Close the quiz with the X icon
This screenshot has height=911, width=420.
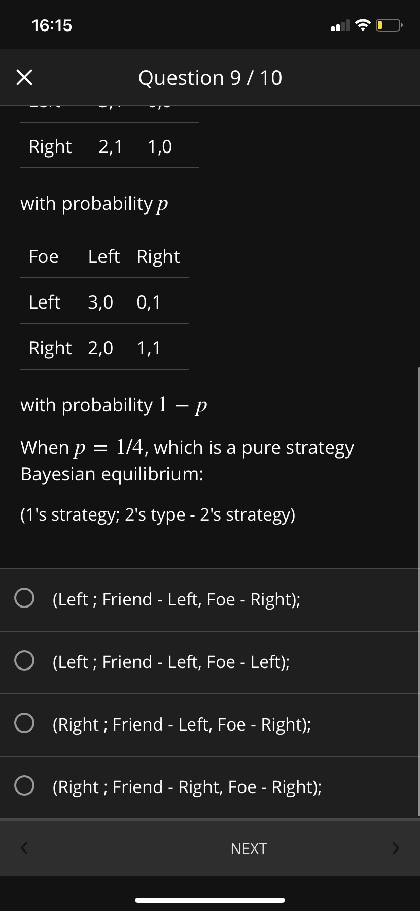click(x=24, y=77)
